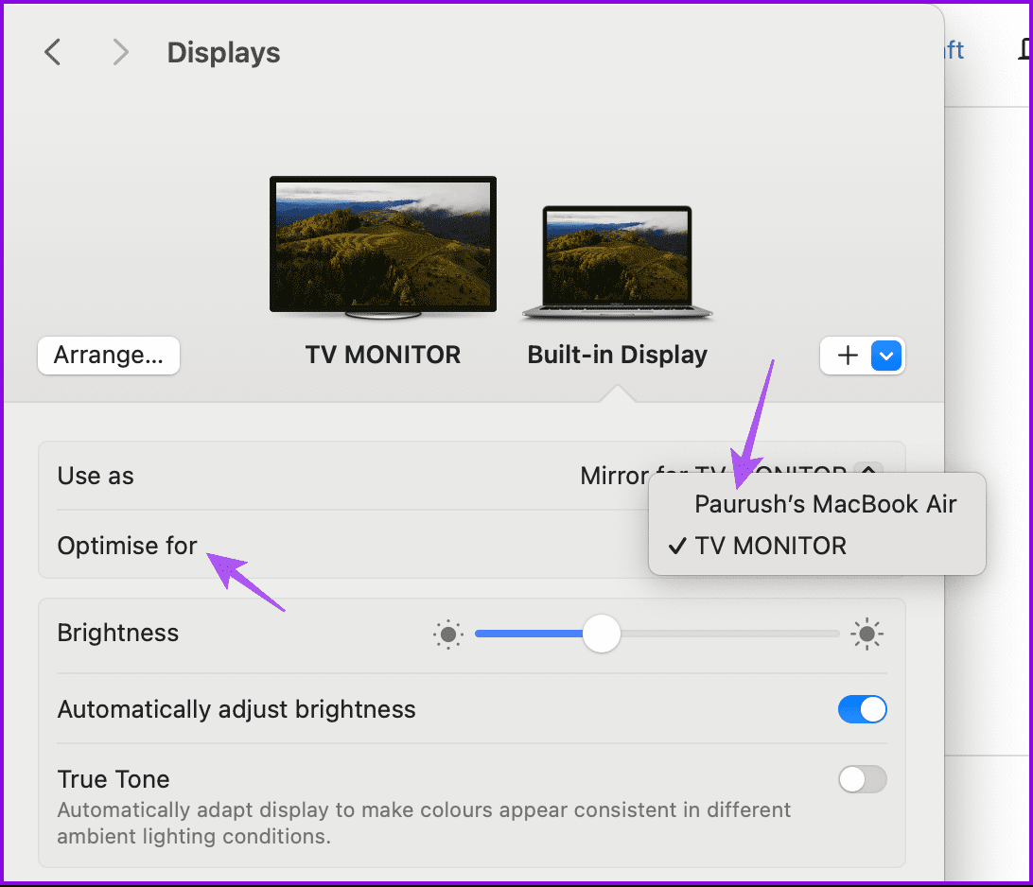
Task: Select the Built-in Display laptop thumbnail
Action: [618, 263]
